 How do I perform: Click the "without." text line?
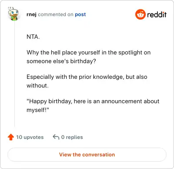[37, 85]
